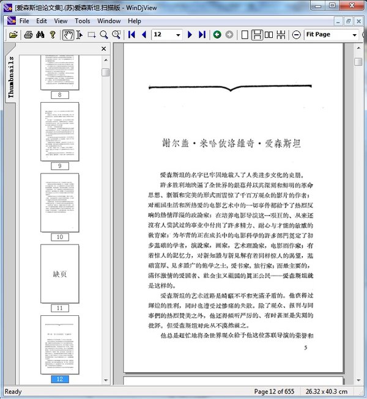The width and height of the screenshot is (367, 399).
Task: Open a file with the folder icon
Action: pyautogui.click(x=13, y=35)
